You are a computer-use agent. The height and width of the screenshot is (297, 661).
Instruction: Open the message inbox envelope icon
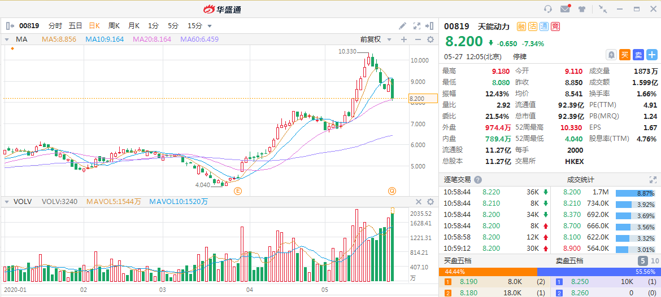pos(564,9)
